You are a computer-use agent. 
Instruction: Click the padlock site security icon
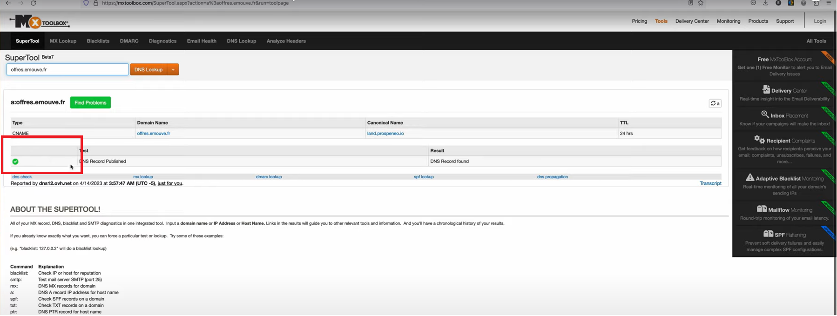click(96, 3)
